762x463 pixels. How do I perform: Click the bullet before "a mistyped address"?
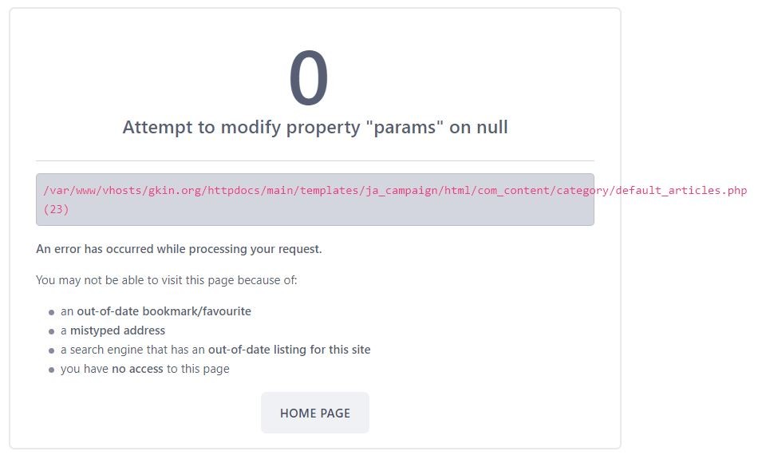coord(52,331)
